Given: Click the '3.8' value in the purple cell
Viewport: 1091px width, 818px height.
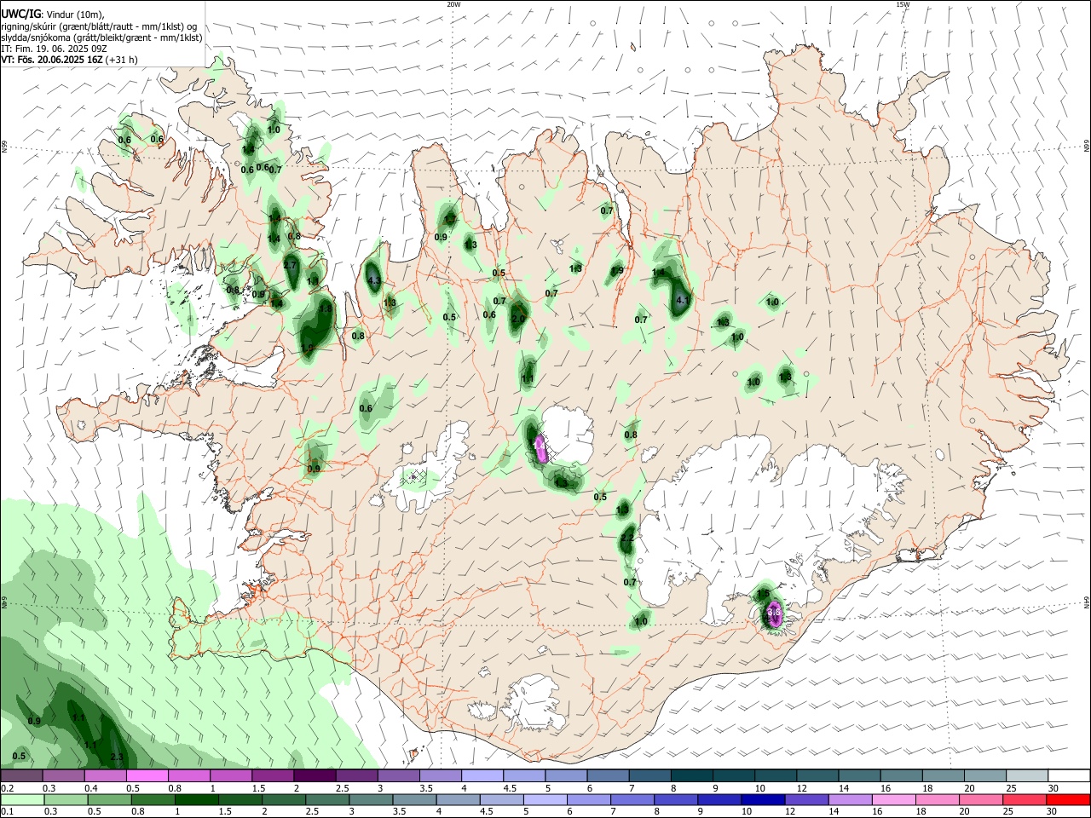Looking at the screenshot, I should coord(774,611).
